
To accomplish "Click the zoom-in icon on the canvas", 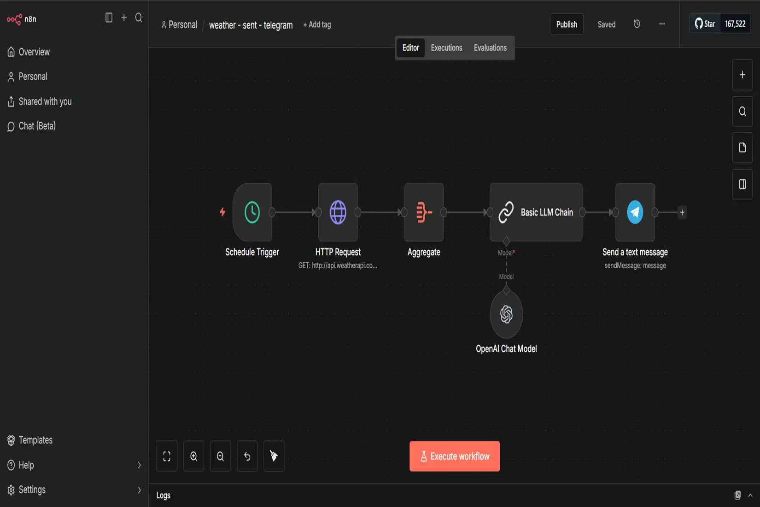I will click(x=193, y=456).
